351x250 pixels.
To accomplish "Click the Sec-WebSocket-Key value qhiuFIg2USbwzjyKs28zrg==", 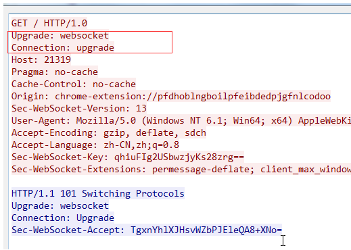I will click(179, 157).
